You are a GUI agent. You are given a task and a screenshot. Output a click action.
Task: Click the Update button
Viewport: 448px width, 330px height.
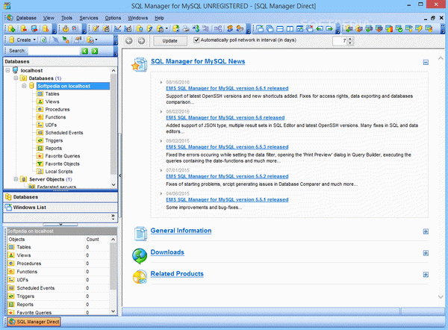pyautogui.click(x=170, y=41)
